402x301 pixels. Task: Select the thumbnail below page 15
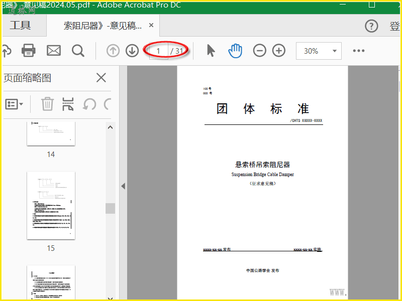pos(51,282)
